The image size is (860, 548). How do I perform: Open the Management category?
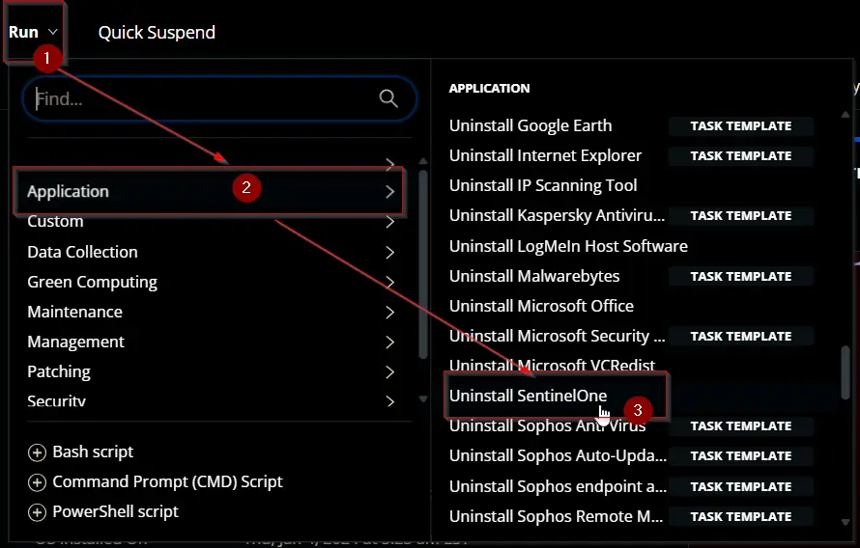pos(212,342)
